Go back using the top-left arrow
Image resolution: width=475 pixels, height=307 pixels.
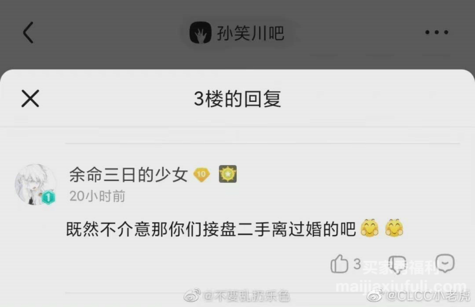coord(28,32)
